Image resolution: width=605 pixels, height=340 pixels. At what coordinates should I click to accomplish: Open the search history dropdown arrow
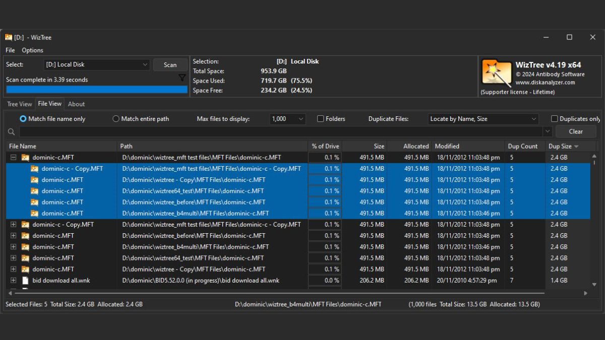548,131
